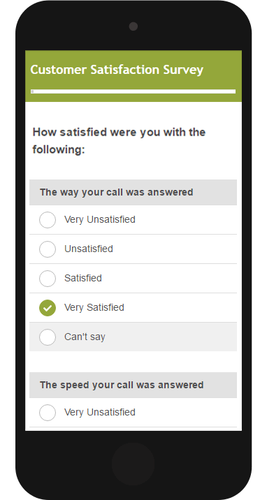This screenshot has width=267, height=500.
Task: Click the 'Unsatisfied' option label text
Action: point(89,249)
